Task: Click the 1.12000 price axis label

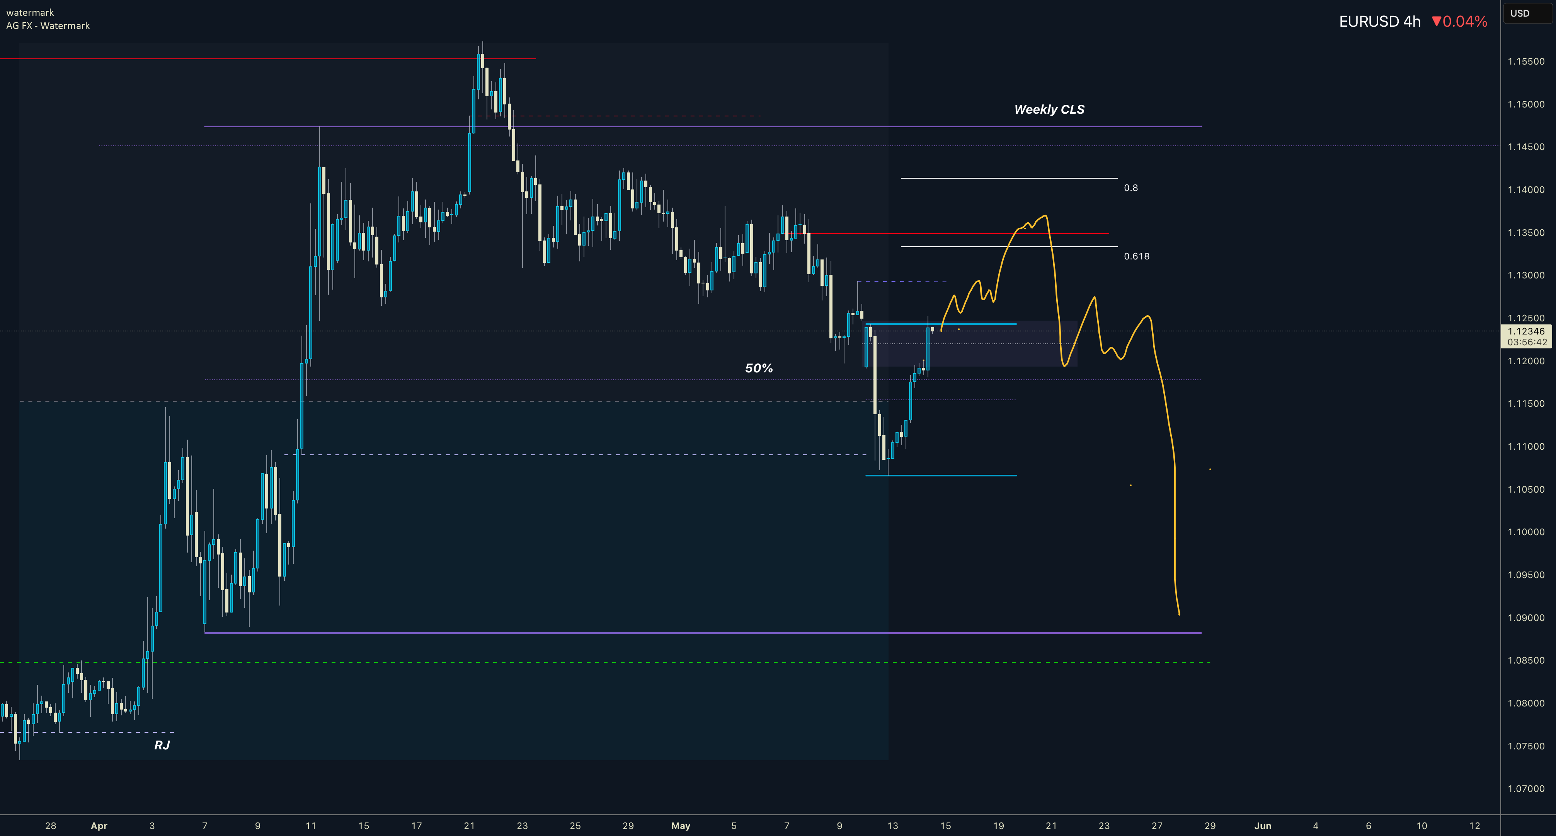Action: pos(1526,361)
